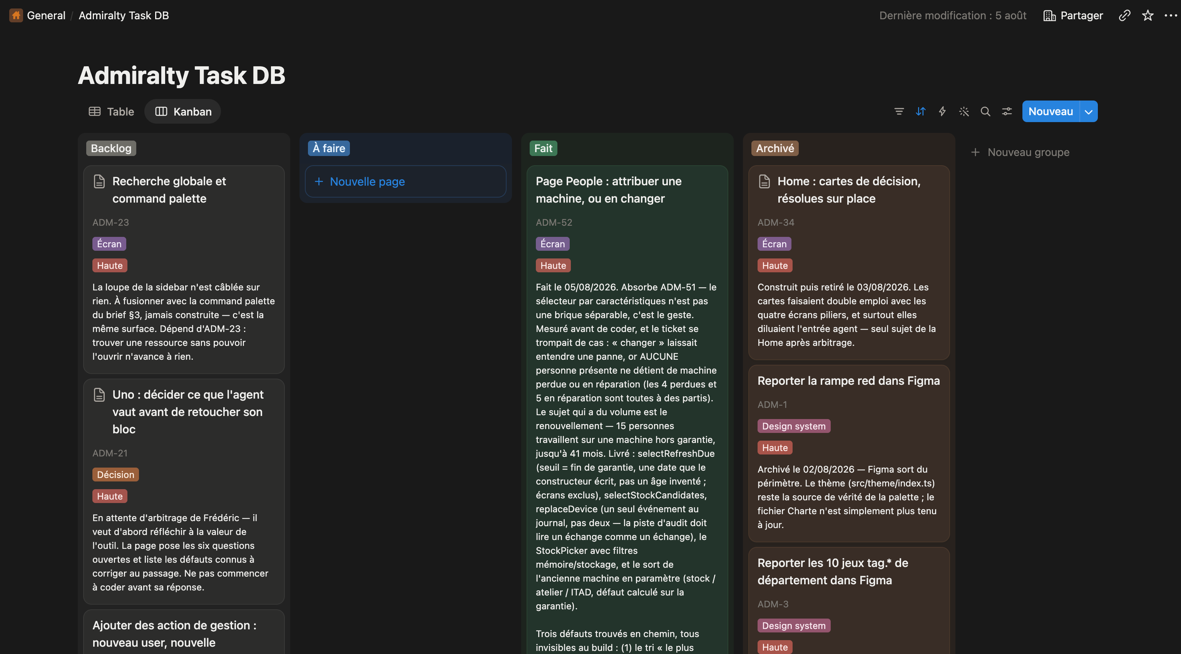Click the Partager button
This screenshot has width=1181, height=654.
(1073, 15)
